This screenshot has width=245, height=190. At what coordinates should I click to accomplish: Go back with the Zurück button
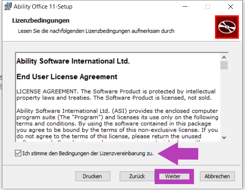point(137,176)
